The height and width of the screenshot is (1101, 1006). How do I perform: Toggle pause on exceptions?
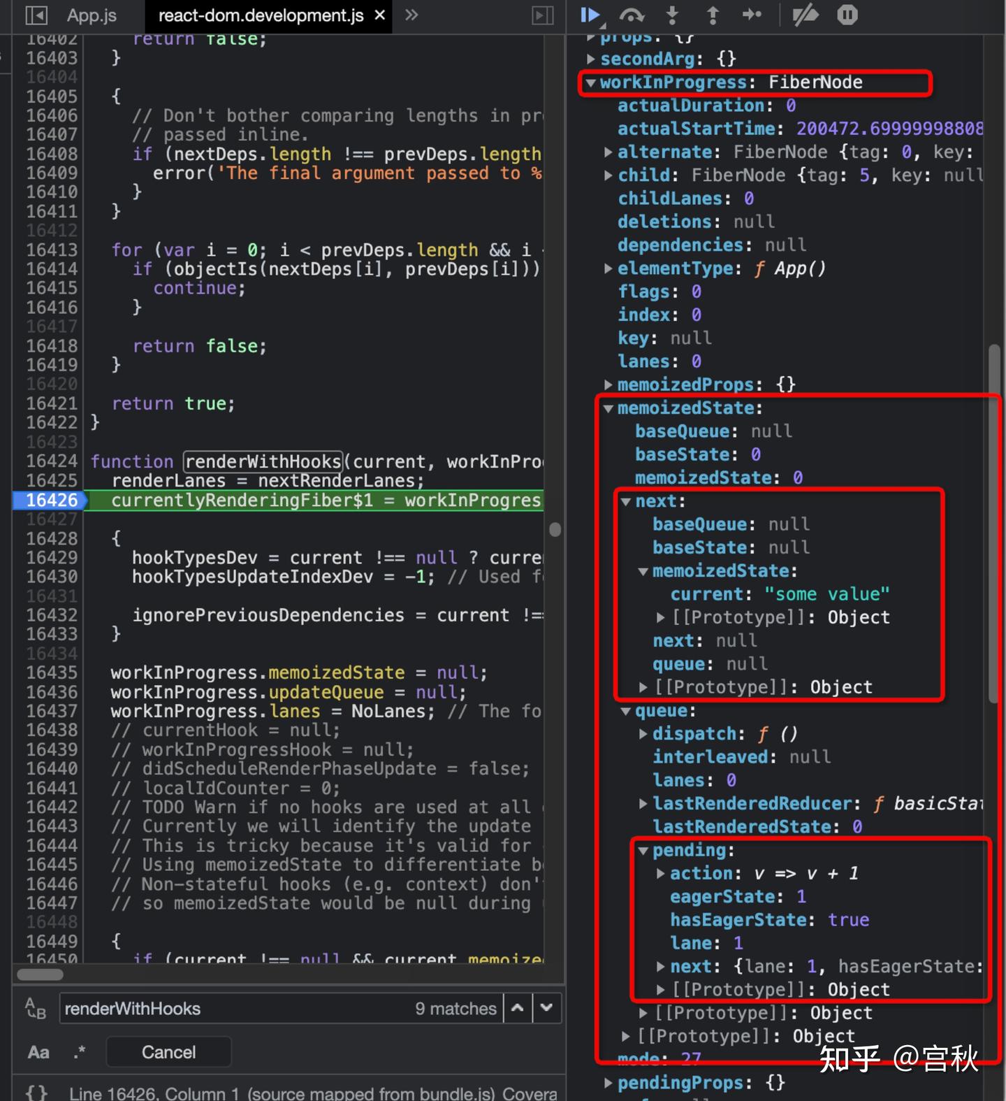pyautogui.click(x=847, y=15)
